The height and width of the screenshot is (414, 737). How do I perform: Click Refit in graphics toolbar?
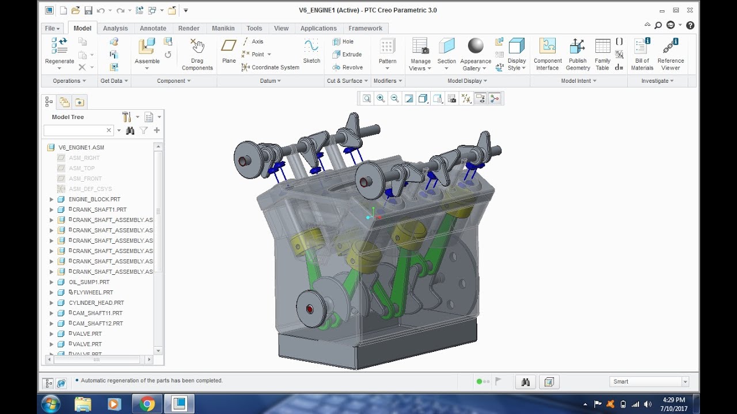(367, 99)
